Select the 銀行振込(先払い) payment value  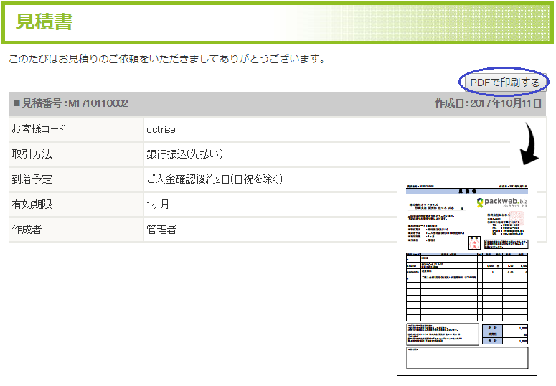tap(185, 154)
